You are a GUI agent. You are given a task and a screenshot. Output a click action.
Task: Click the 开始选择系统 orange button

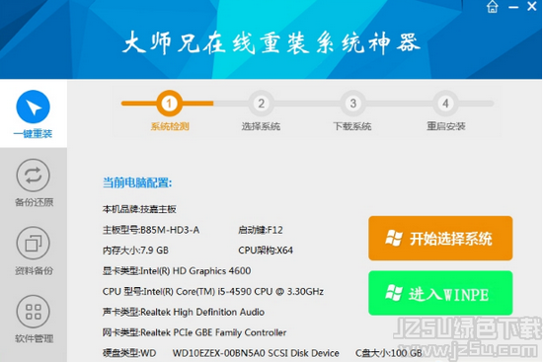440,238
